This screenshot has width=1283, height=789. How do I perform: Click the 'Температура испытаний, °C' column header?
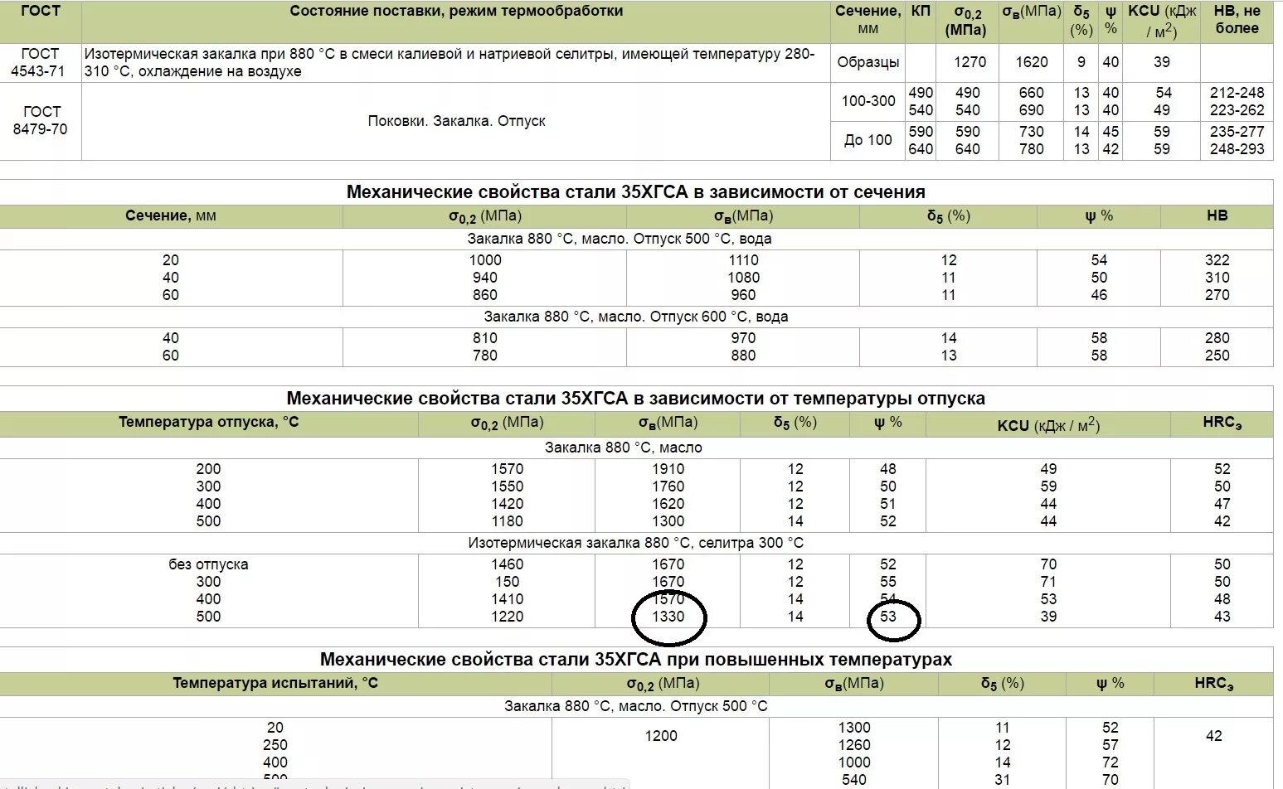pyautogui.click(x=275, y=683)
